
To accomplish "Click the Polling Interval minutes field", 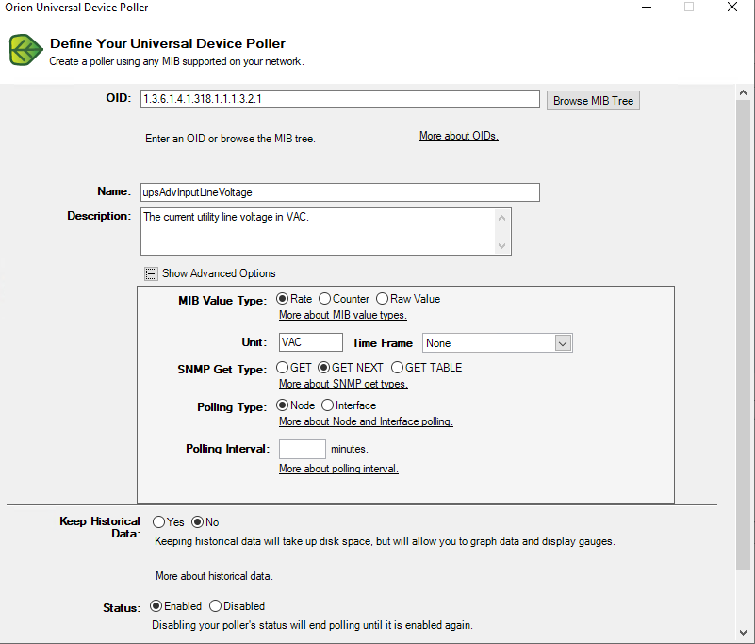I will click(302, 449).
